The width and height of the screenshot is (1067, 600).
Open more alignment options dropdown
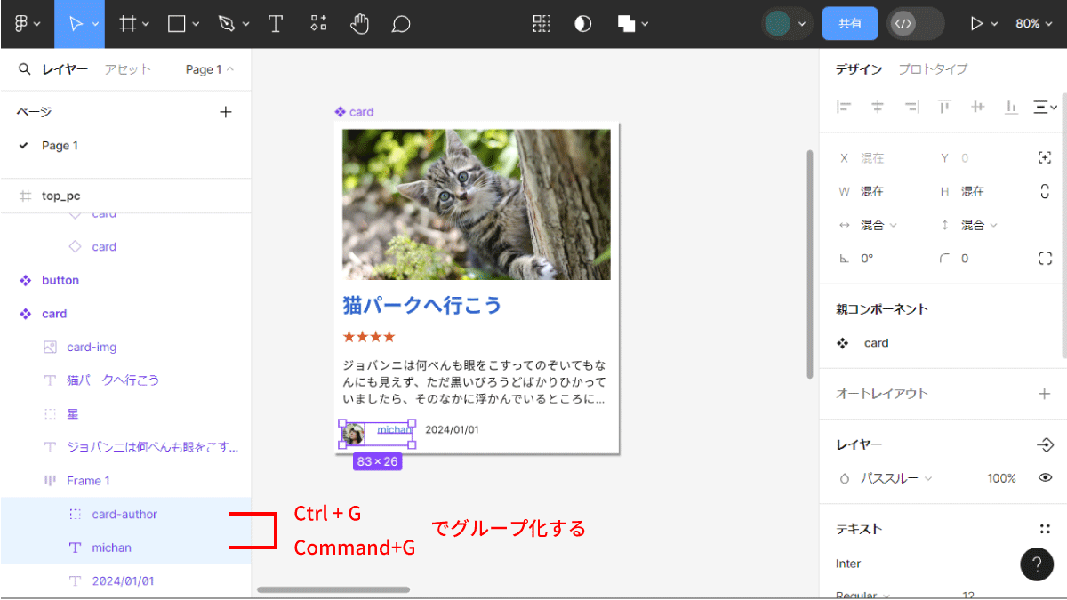1045,107
